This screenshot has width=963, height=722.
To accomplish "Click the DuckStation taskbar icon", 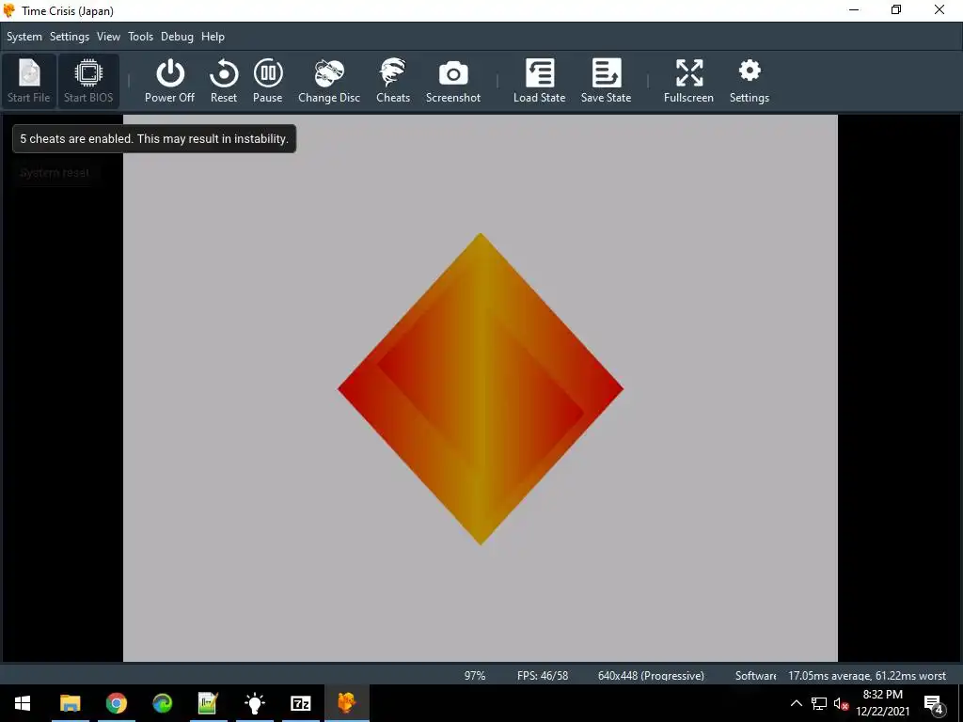I will click(x=346, y=703).
